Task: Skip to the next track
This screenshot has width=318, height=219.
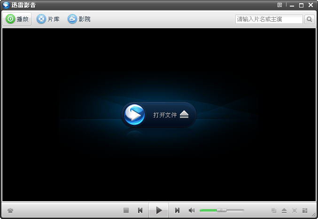Action: click(177, 210)
